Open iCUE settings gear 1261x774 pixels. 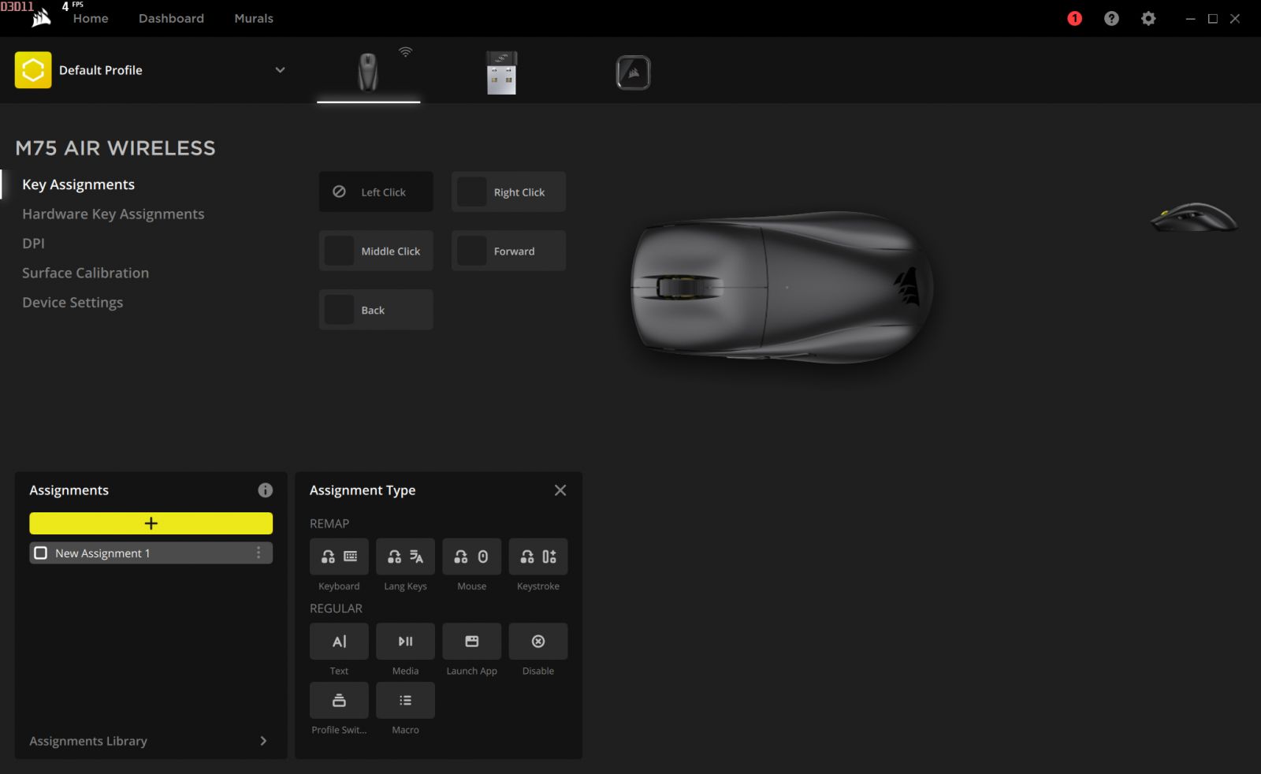click(1148, 18)
